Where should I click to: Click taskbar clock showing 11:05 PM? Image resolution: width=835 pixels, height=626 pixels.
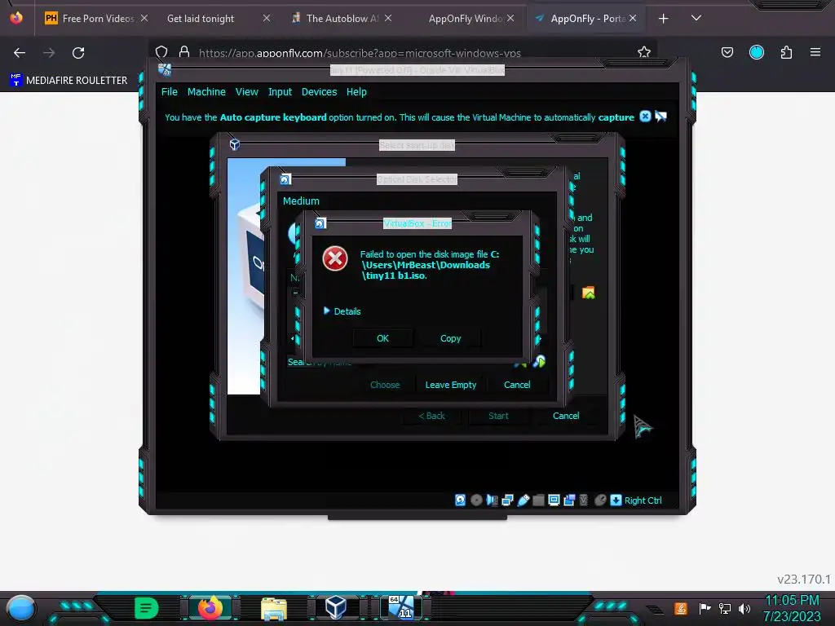coord(792,608)
